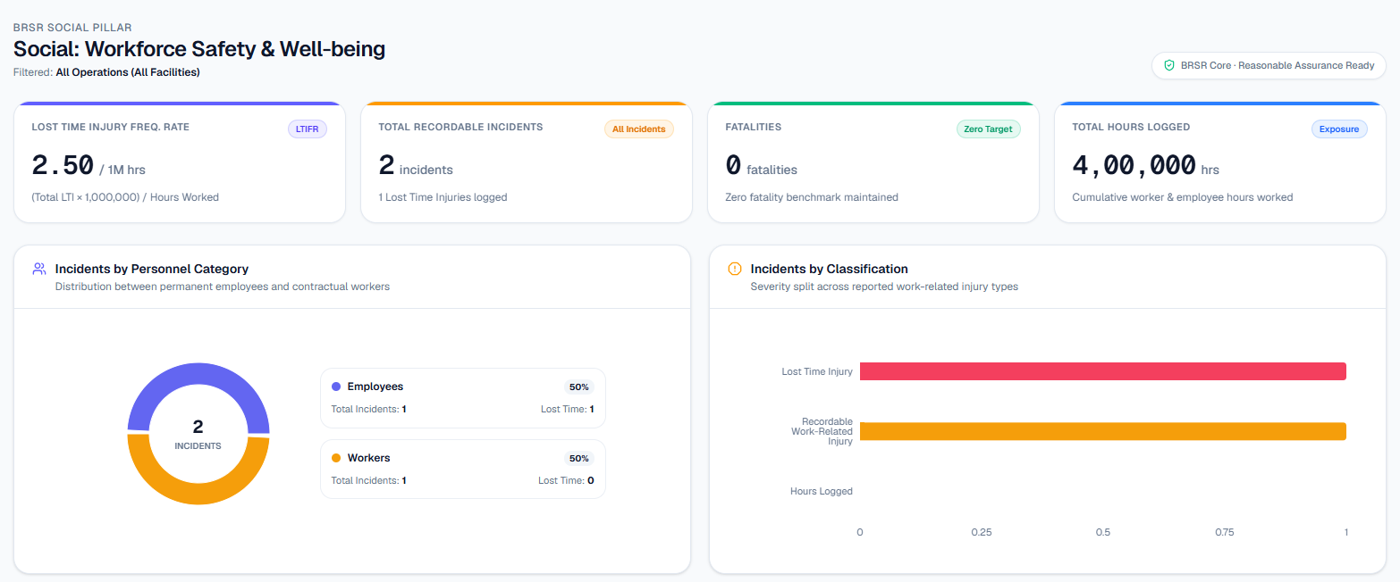This screenshot has height=582, width=1400.
Task: Select the Workers legend card
Action: [x=462, y=469]
